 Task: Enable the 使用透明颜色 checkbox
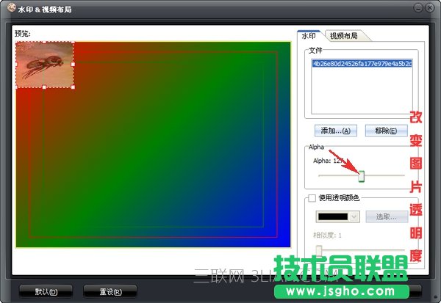coord(312,198)
